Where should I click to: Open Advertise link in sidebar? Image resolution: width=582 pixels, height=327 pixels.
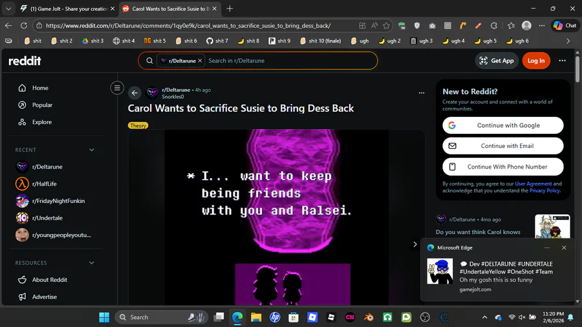click(x=44, y=297)
